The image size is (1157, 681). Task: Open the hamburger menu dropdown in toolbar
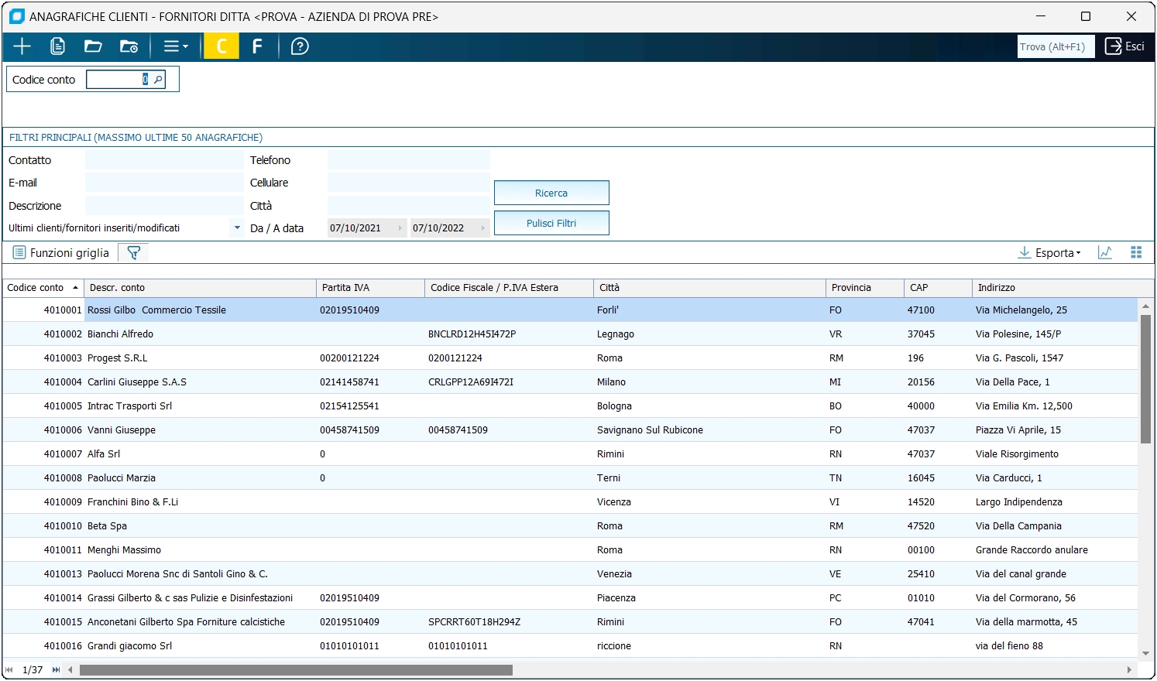176,46
